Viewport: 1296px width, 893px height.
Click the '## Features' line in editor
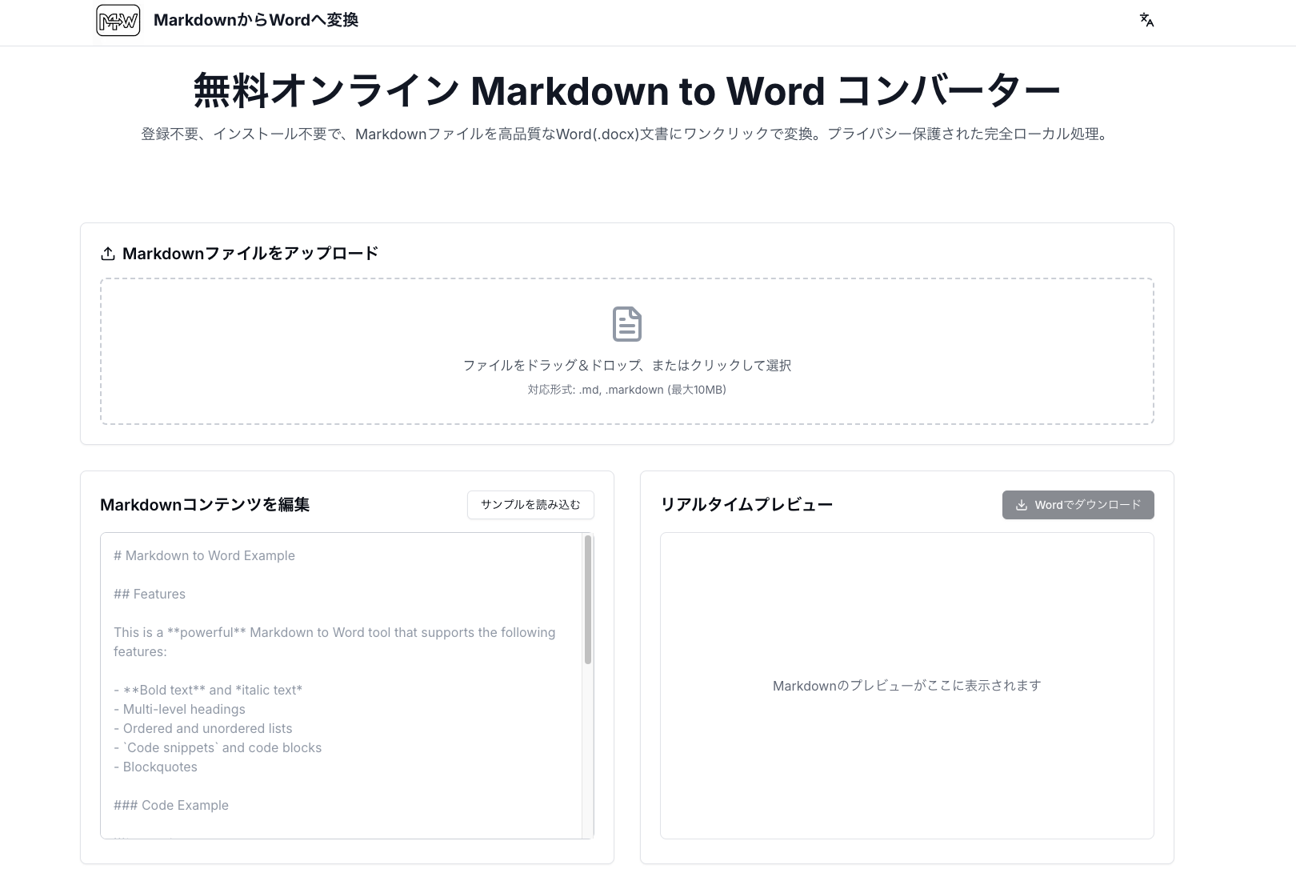[150, 594]
